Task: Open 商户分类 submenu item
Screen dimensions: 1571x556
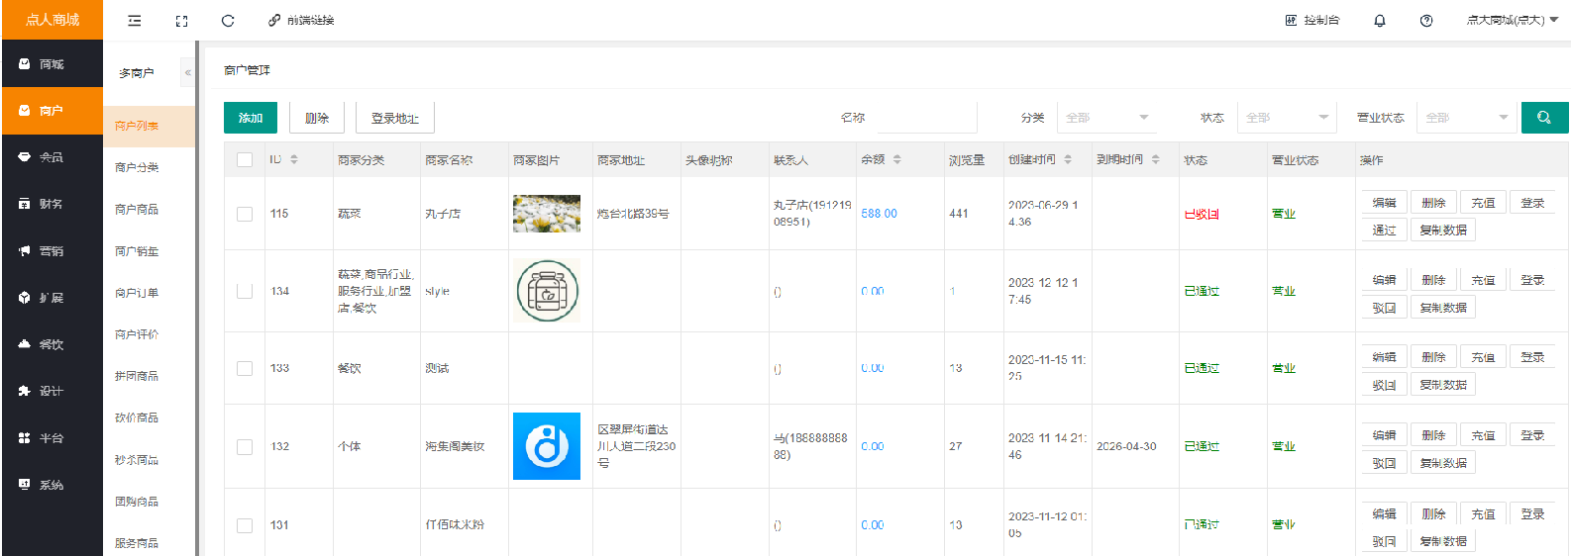Action: click(x=137, y=168)
